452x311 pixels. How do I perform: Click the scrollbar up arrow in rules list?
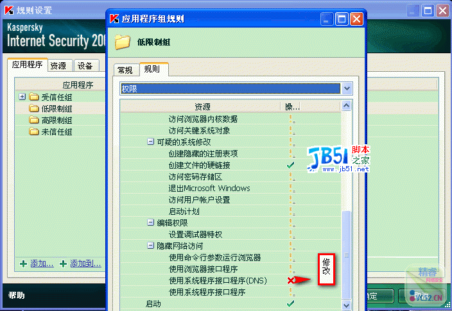[346, 106]
